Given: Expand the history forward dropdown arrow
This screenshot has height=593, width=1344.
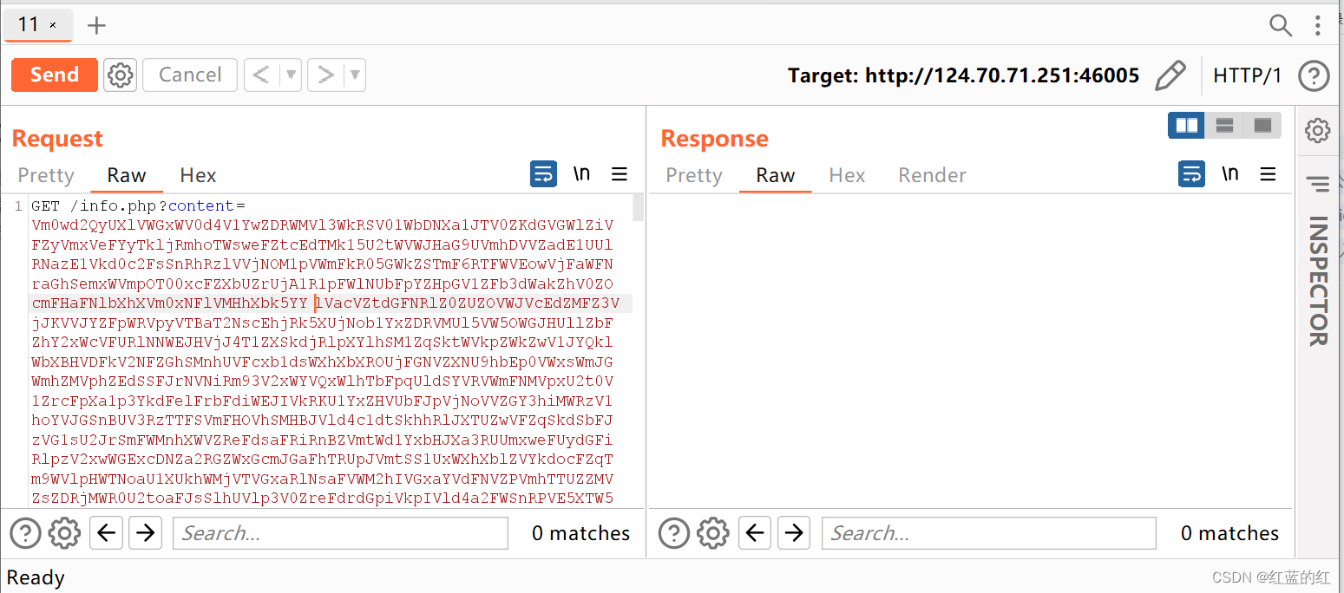Looking at the screenshot, I should pyautogui.click(x=355, y=75).
